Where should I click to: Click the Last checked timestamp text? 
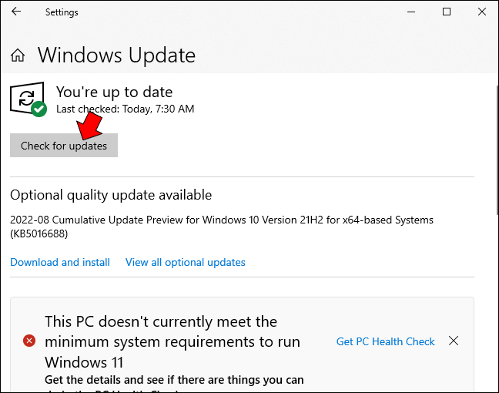click(x=125, y=109)
